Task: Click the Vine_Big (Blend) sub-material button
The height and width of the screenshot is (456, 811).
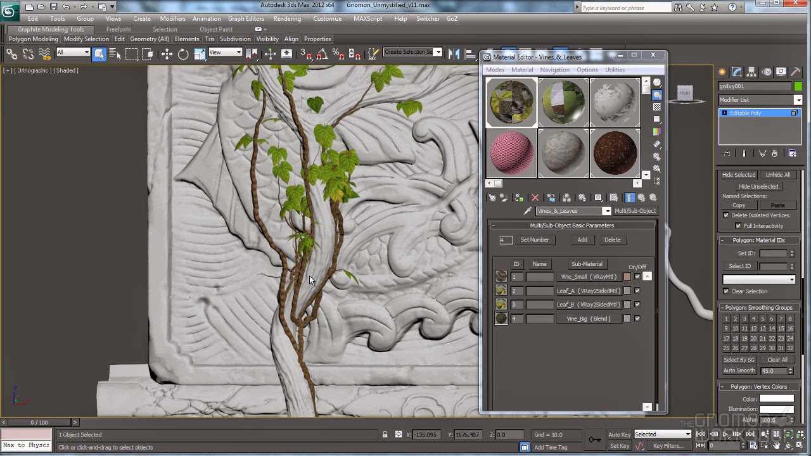Action: pos(589,319)
